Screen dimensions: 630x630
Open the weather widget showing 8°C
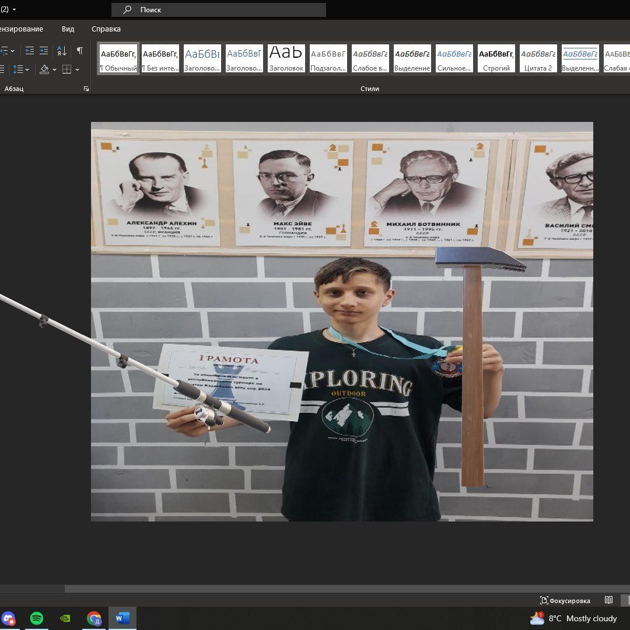(573, 618)
